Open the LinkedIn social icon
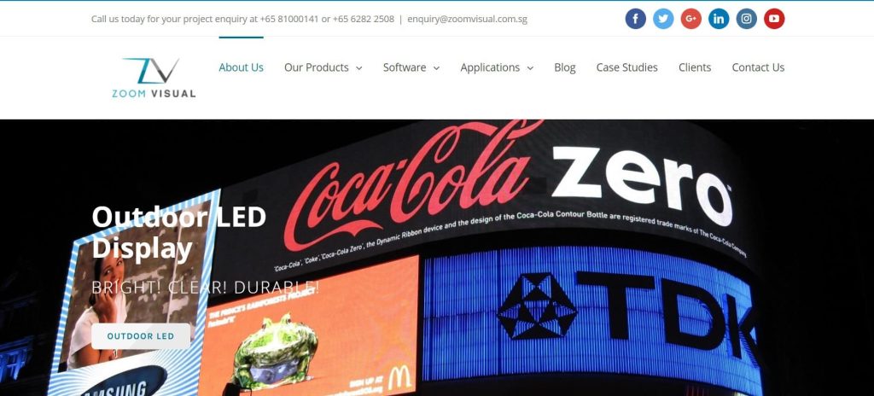The image size is (874, 396). pos(719,19)
